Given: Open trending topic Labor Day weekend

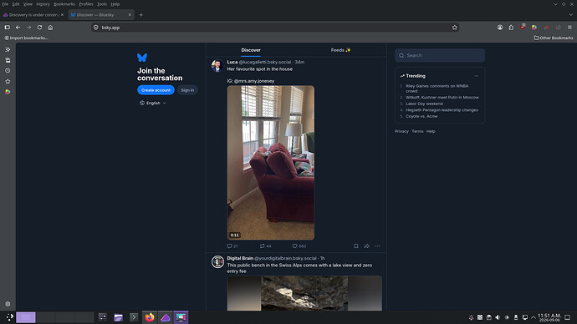Looking at the screenshot, I should (x=424, y=104).
